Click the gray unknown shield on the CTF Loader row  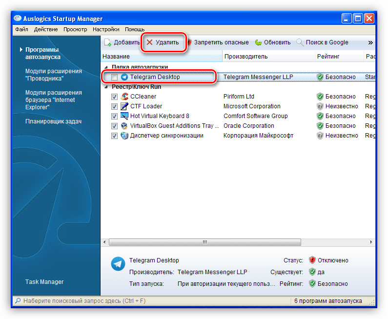[320, 106]
